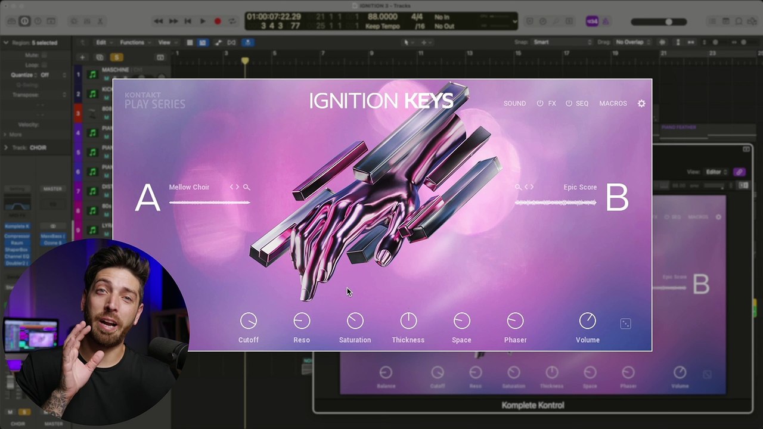
Task: Open the SEQ page label
Action: 582,103
